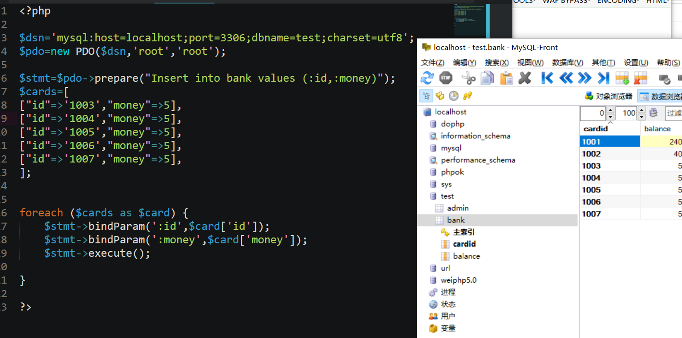The height and width of the screenshot is (338, 682).
Task: Sort by the cardid column header
Action: pyautogui.click(x=610, y=128)
